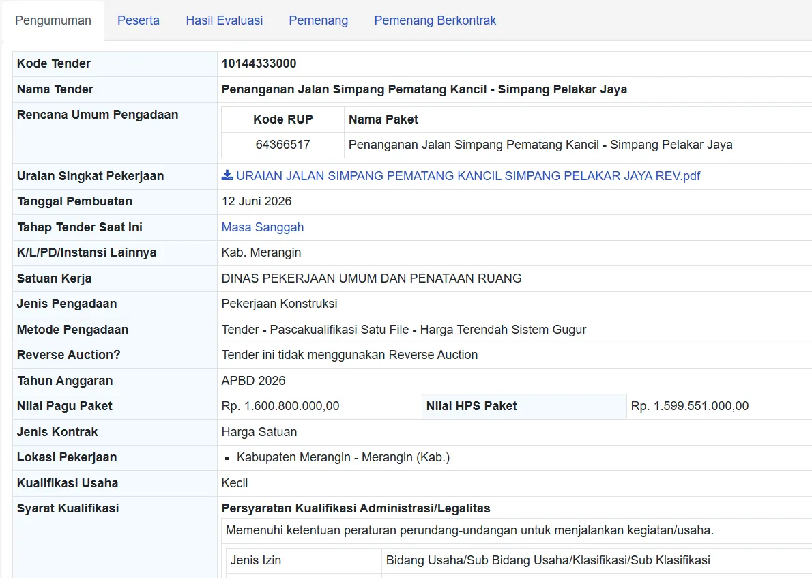
Task: Click the Jenis Izin column header
Action: [255, 560]
